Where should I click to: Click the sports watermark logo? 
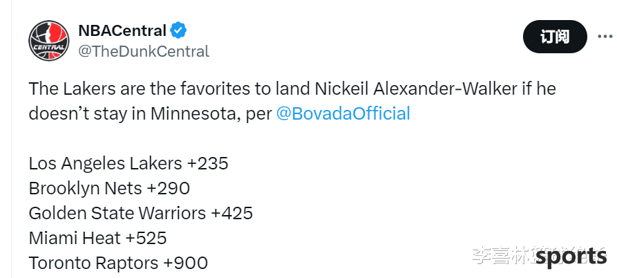click(x=571, y=257)
